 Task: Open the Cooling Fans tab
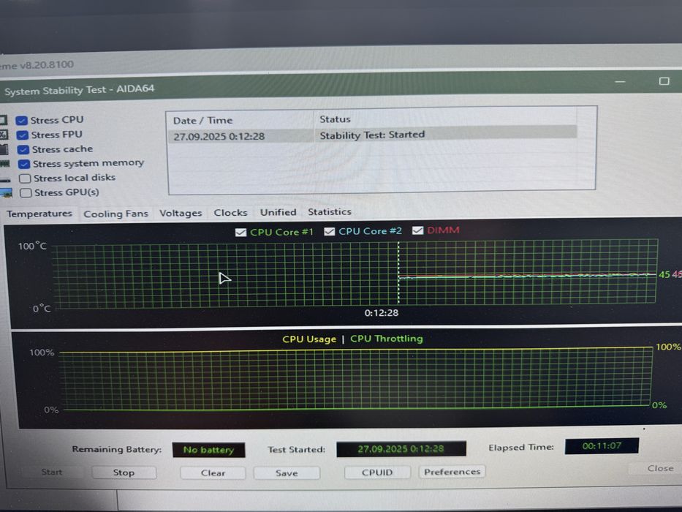coord(115,214)
